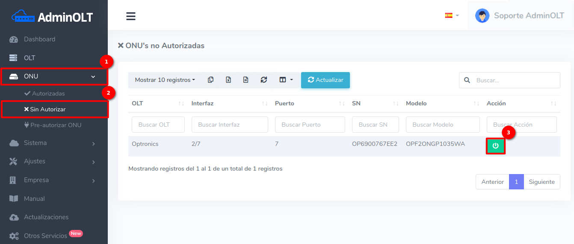Click the green authorize ONU power button
Image resolution: width=574 pixels, height=244 pixels.
click(x=495, y=146)
